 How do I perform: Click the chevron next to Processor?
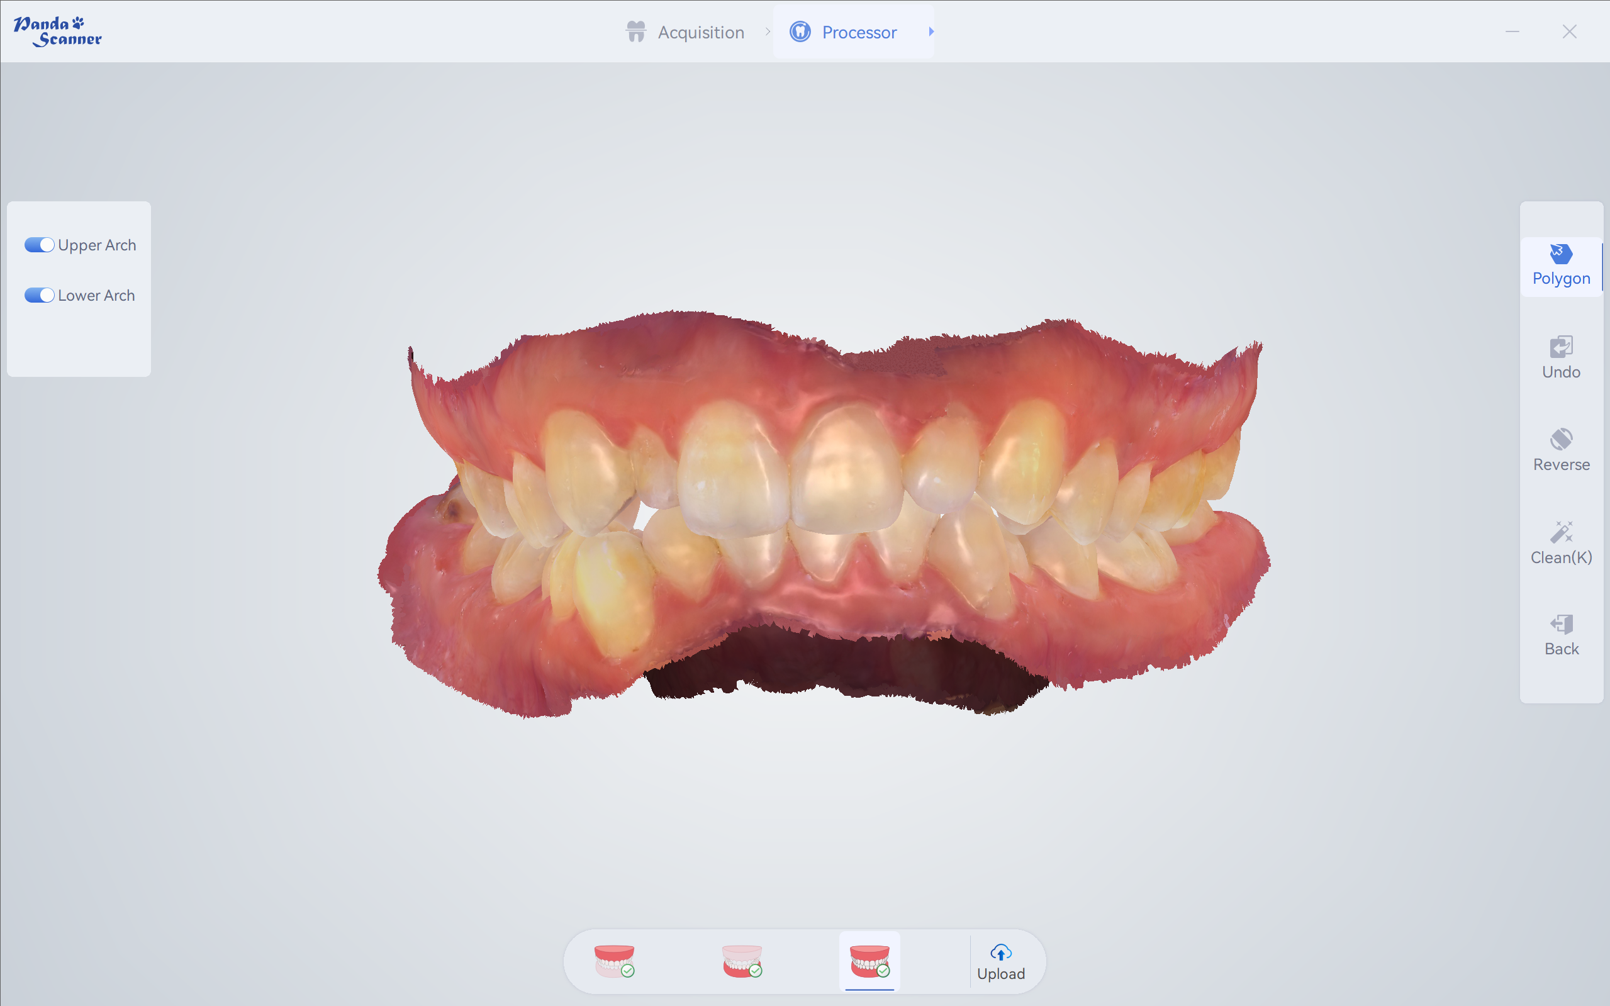[931, 31]
